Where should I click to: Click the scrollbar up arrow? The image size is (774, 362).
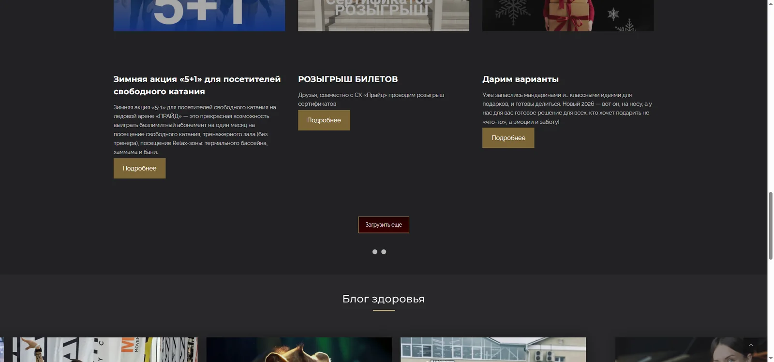click(x=771, y=3)
